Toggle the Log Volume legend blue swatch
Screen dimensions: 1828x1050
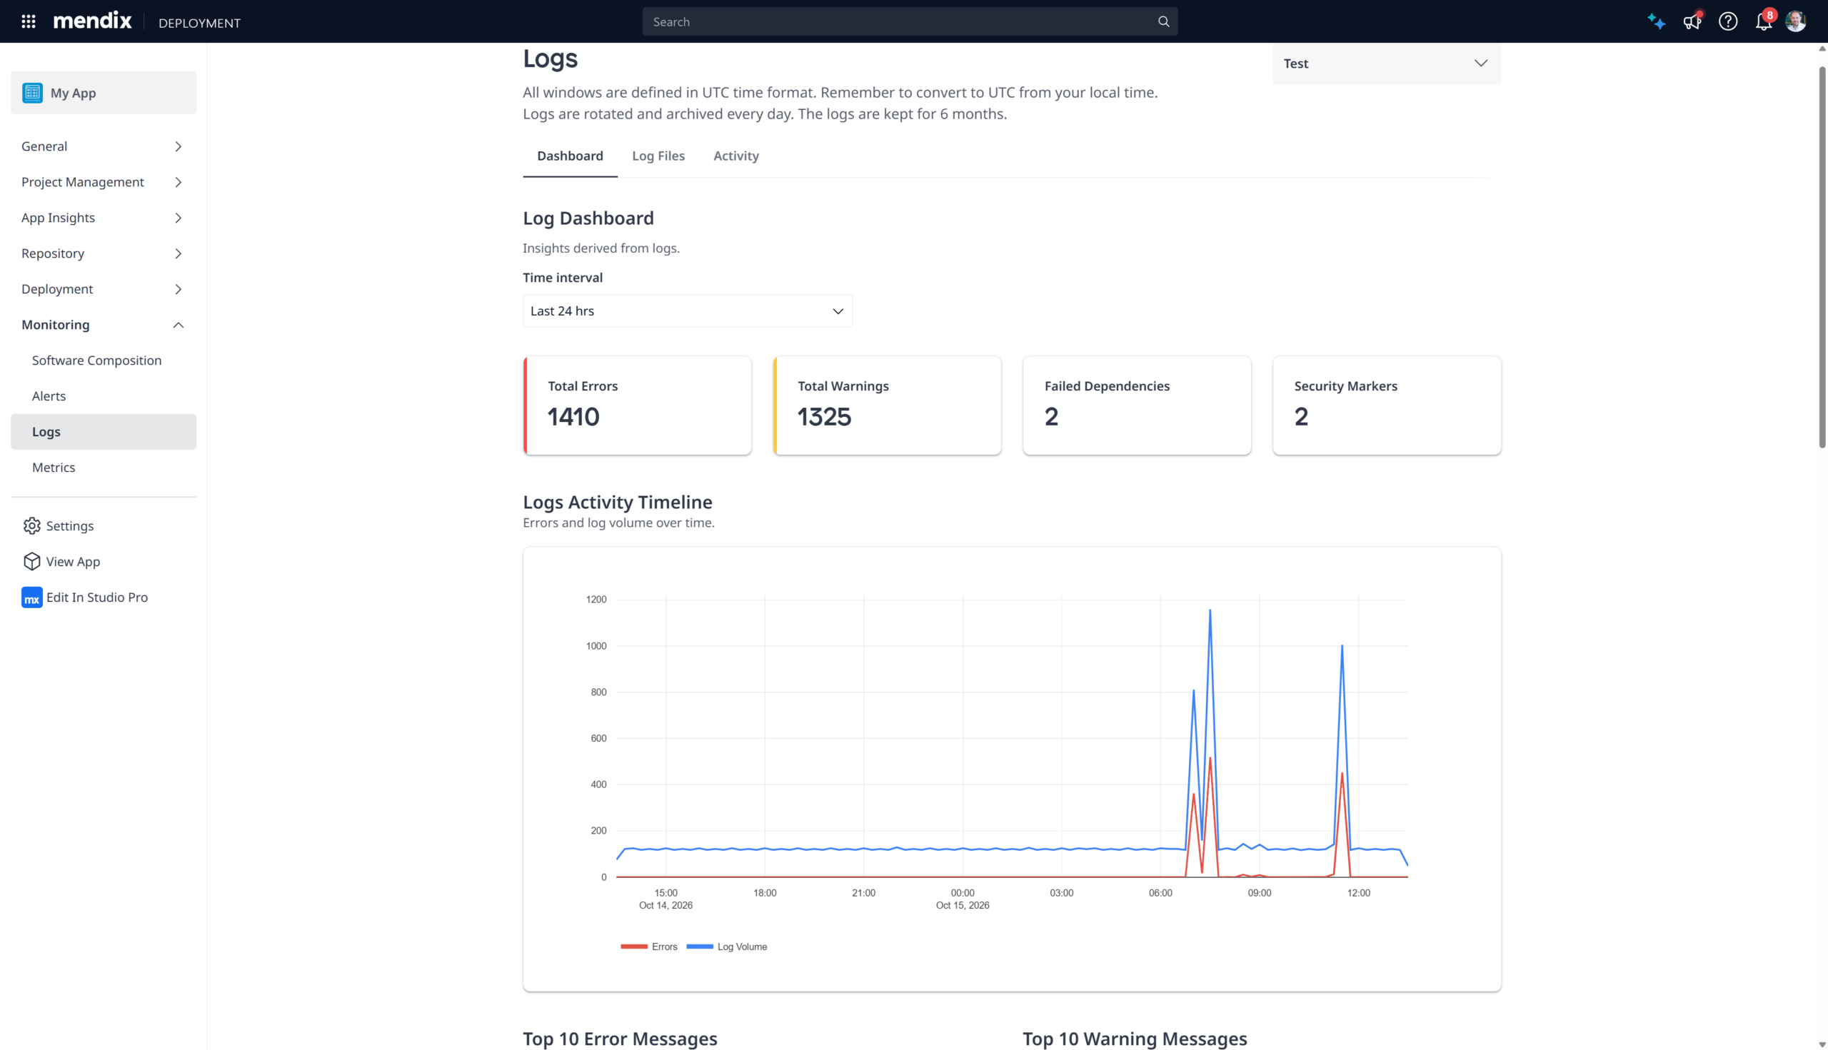[x=699, y=946]
